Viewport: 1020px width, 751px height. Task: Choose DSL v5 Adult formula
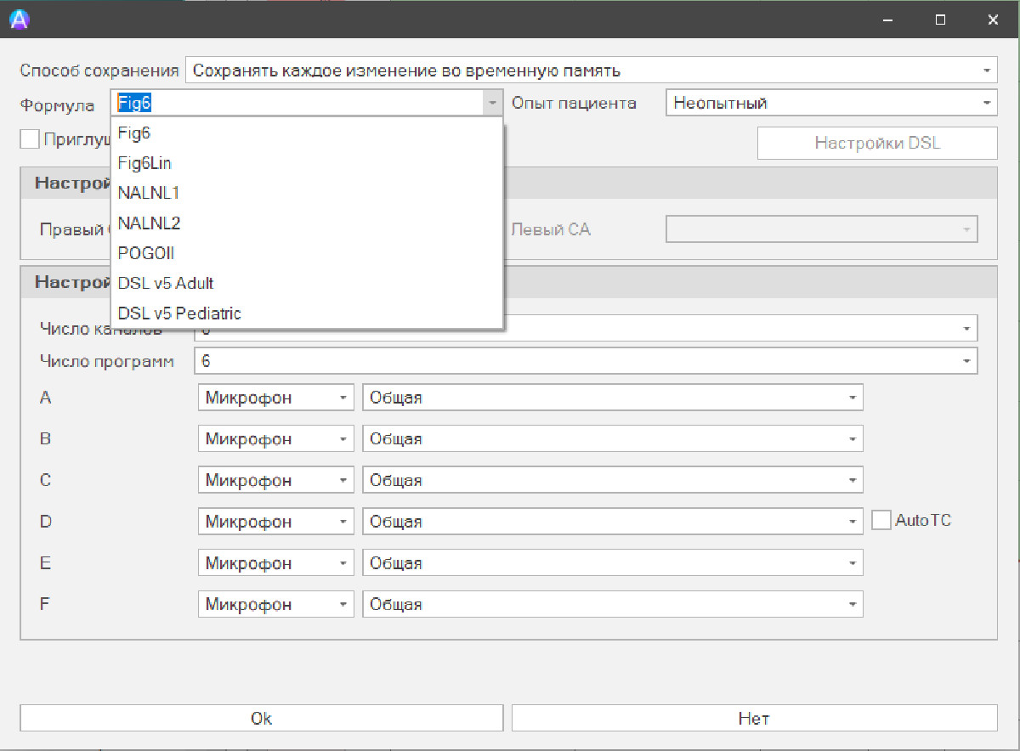coord(308,283)
